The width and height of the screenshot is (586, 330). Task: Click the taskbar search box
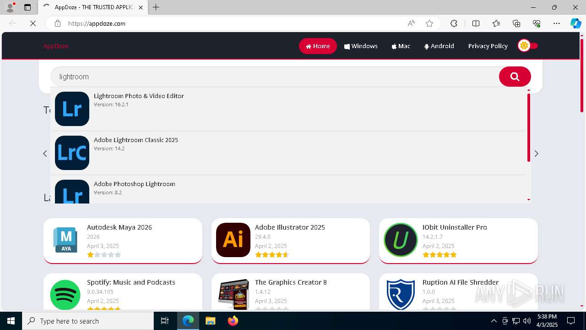[x=88, y=321]
